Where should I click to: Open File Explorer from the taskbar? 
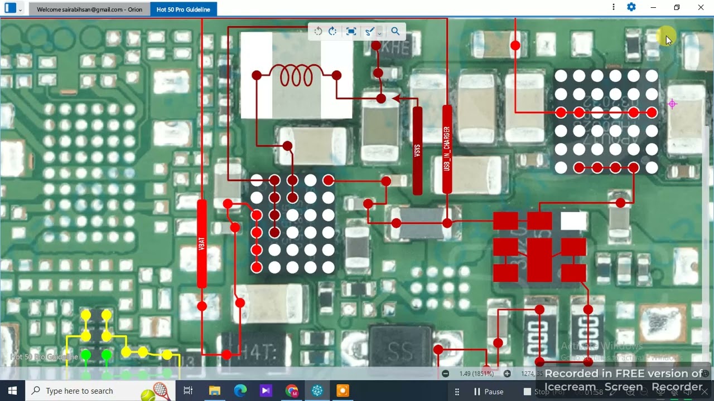coord(215,391)
